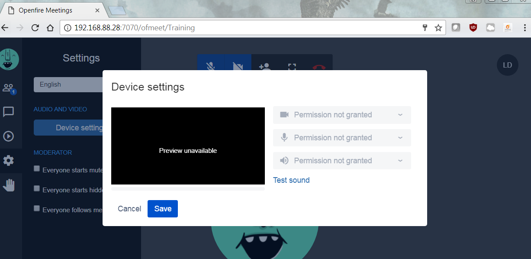Check Everyone starts hidden checkbox
Image resolution: width=531 pixels, height=259 pixels.
(x=37, y=188)
